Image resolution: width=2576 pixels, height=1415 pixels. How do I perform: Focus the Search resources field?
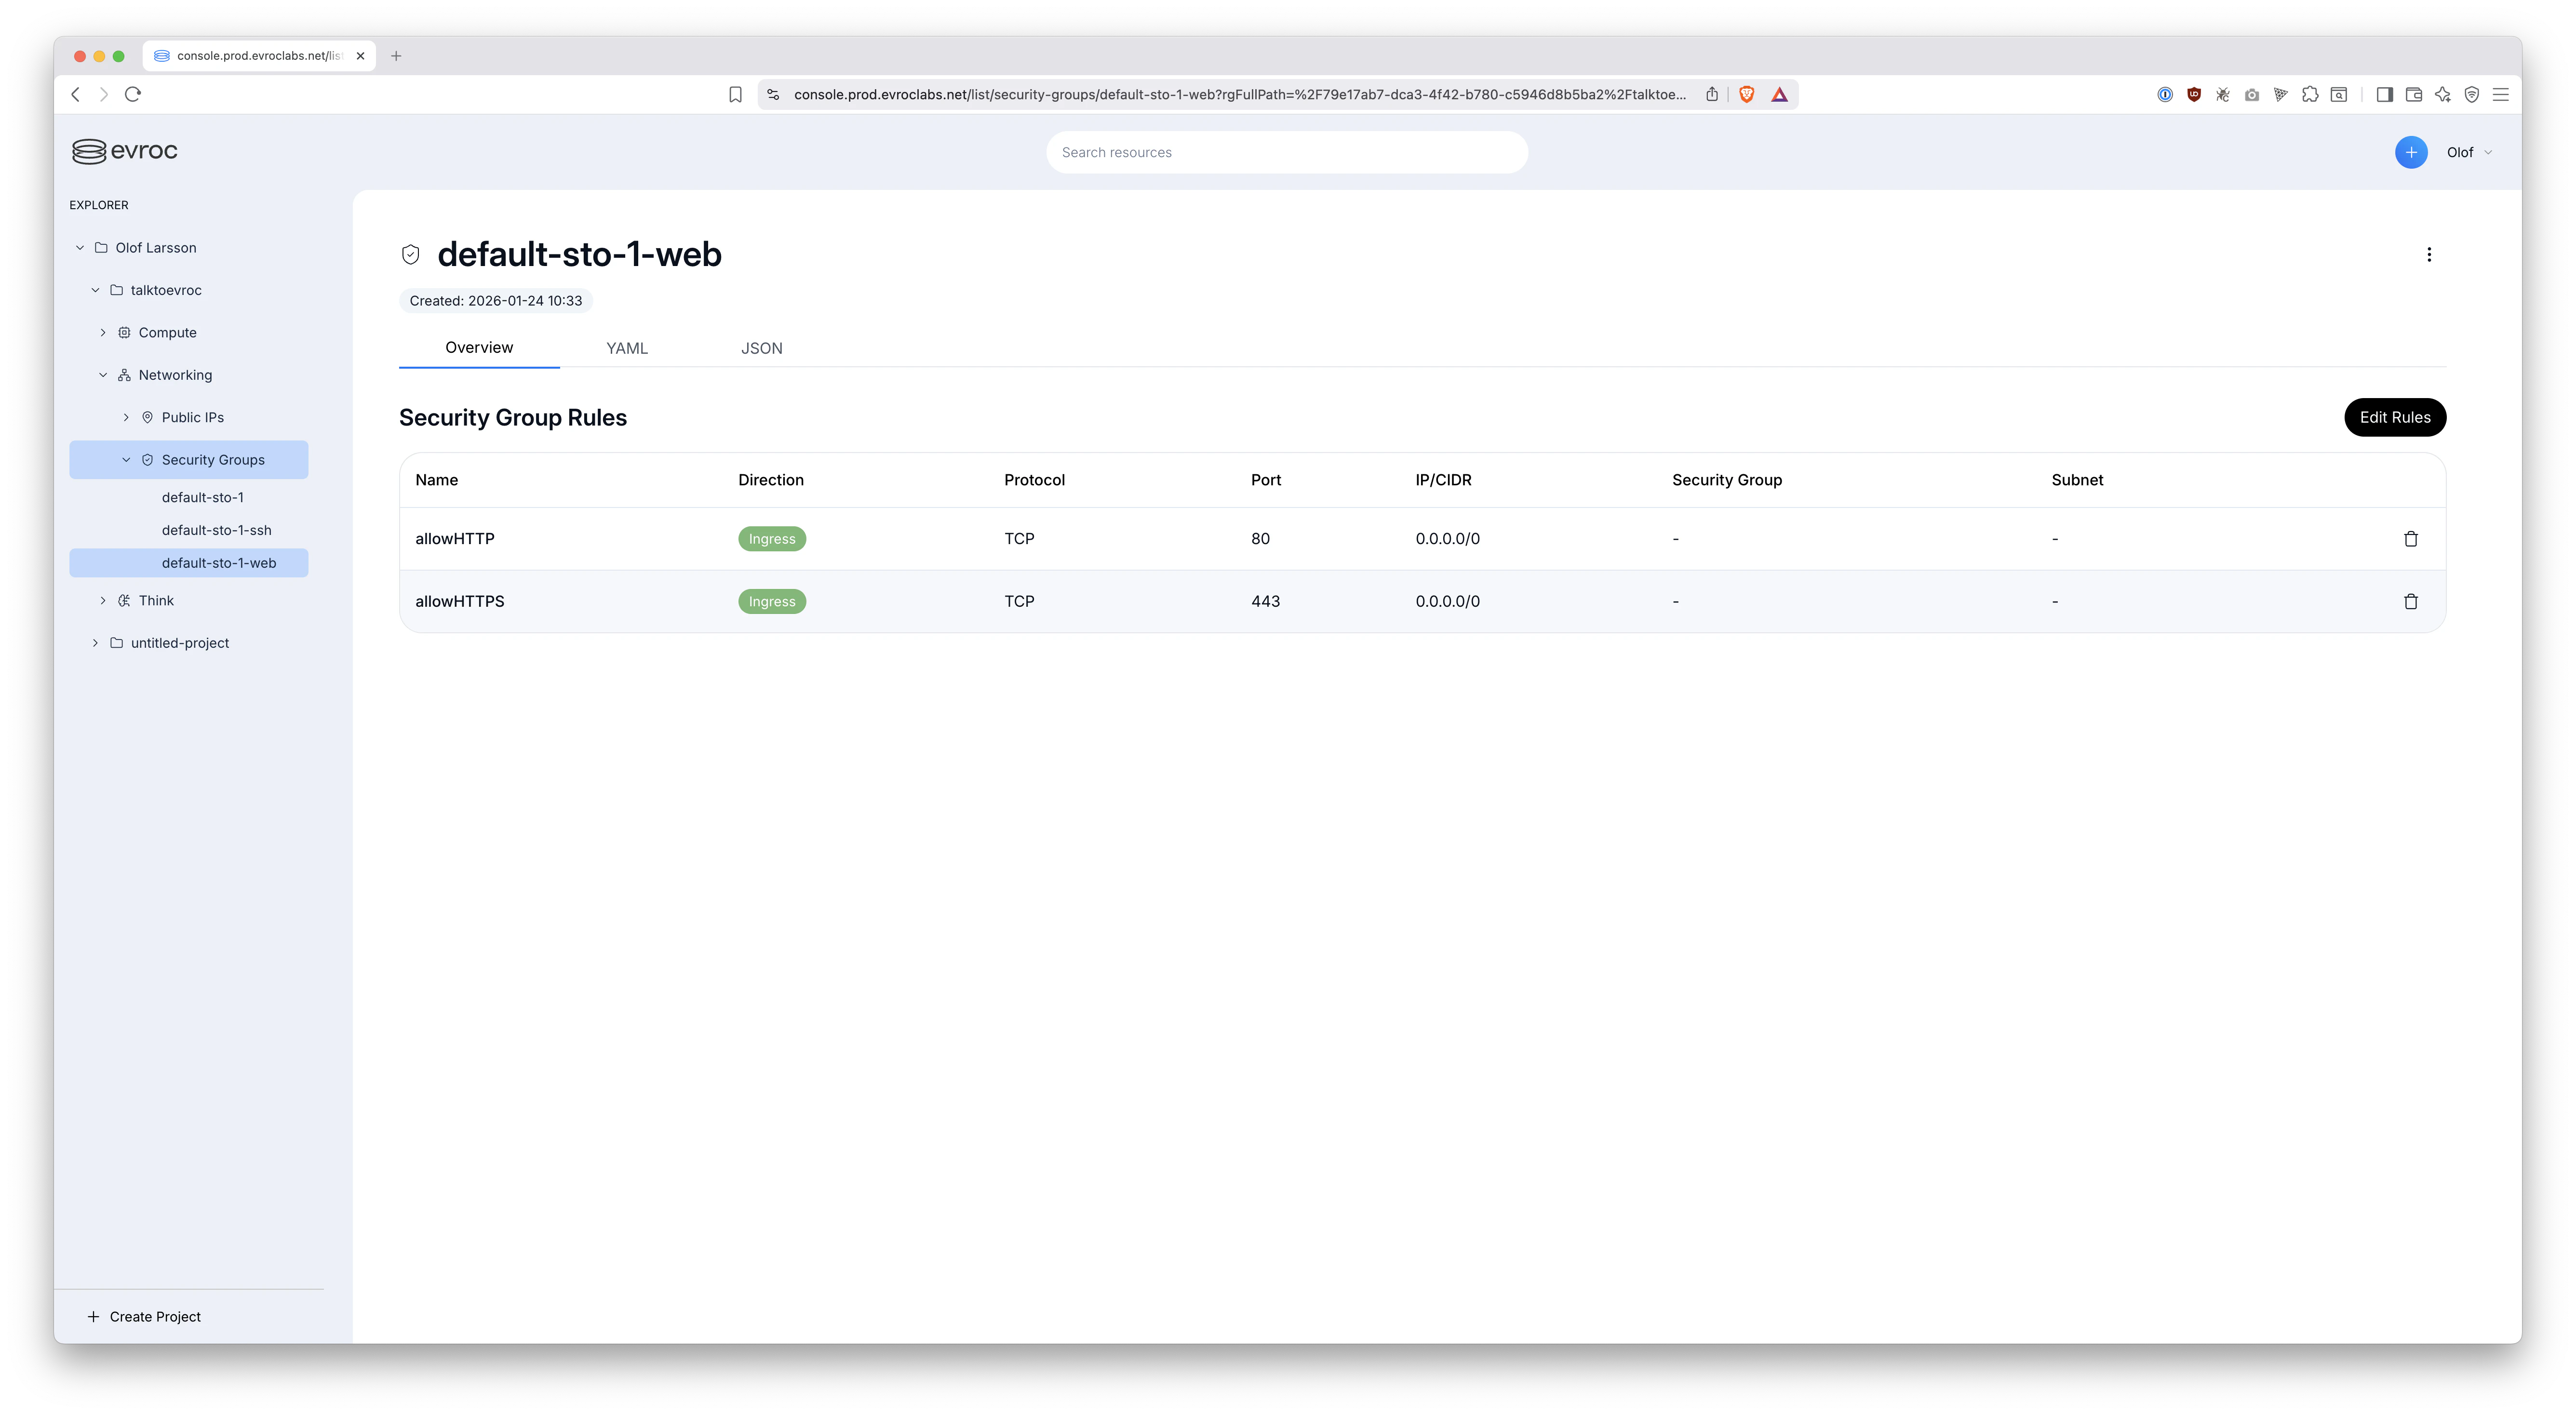pos(1286,152)
